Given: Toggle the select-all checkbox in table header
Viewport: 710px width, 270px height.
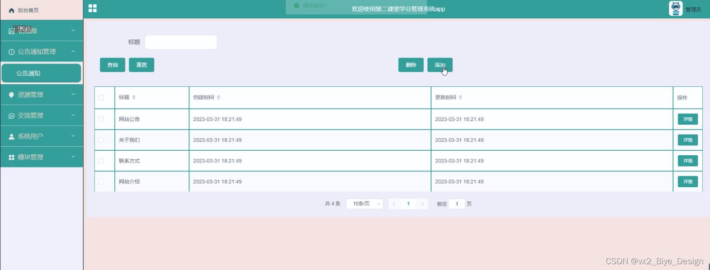Looking at the screenshot, I should [x=101, y=98].
